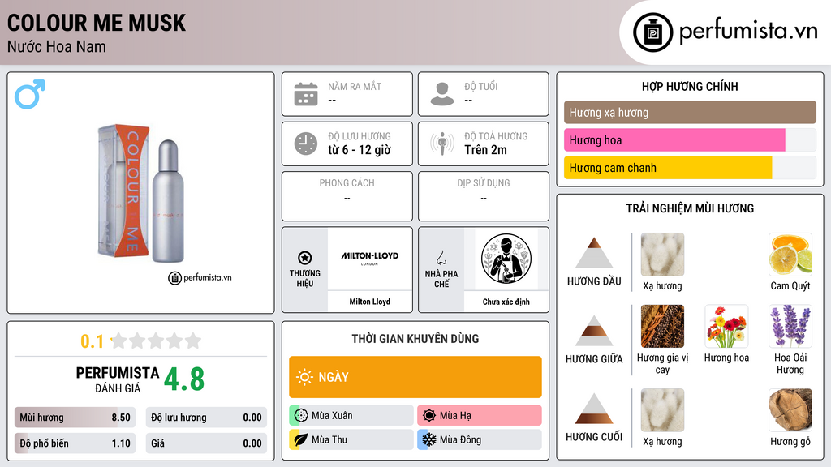Click the Giá 0.00 score bar
Image resolution: width=831 pixels, height=467 pixels.
point(206,443)
